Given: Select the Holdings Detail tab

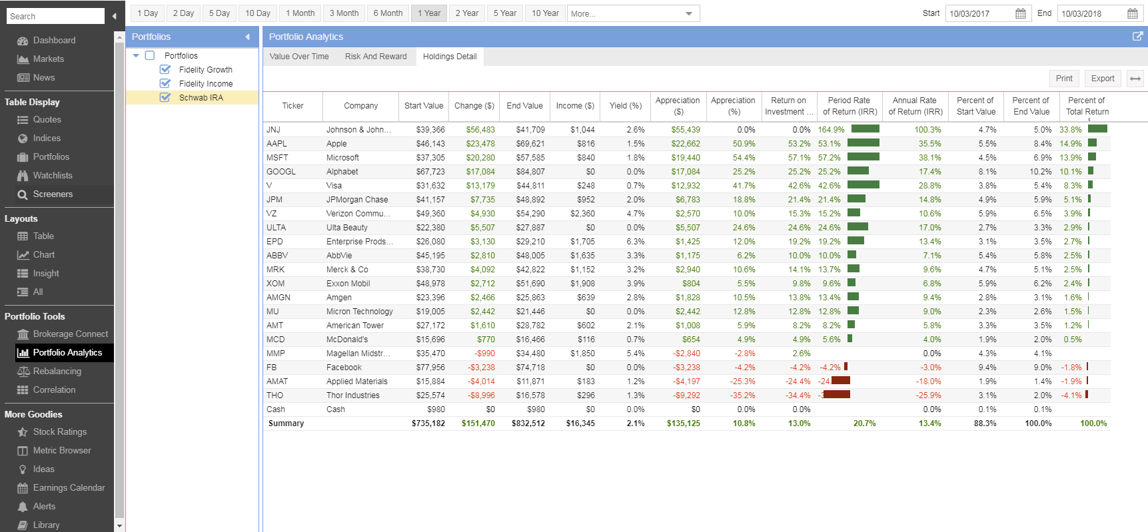Looking at the screenshot, I should (450, 57).
